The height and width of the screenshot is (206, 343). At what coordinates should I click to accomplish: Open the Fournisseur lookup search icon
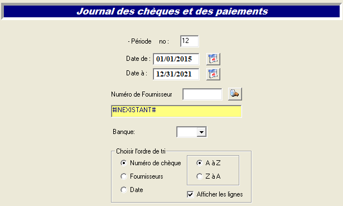(x=235, y=94)
